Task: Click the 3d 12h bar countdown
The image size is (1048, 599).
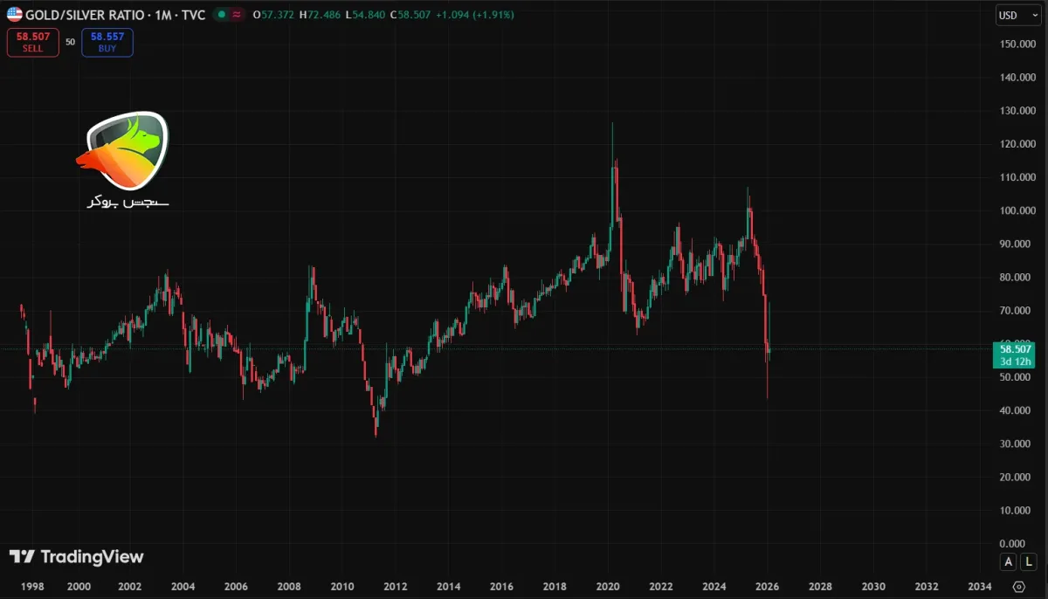Action: point(1017,361)
